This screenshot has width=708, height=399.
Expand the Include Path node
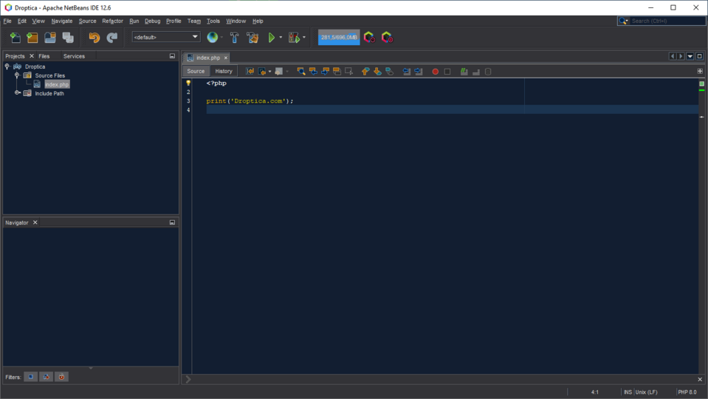[x=17, y=93]
